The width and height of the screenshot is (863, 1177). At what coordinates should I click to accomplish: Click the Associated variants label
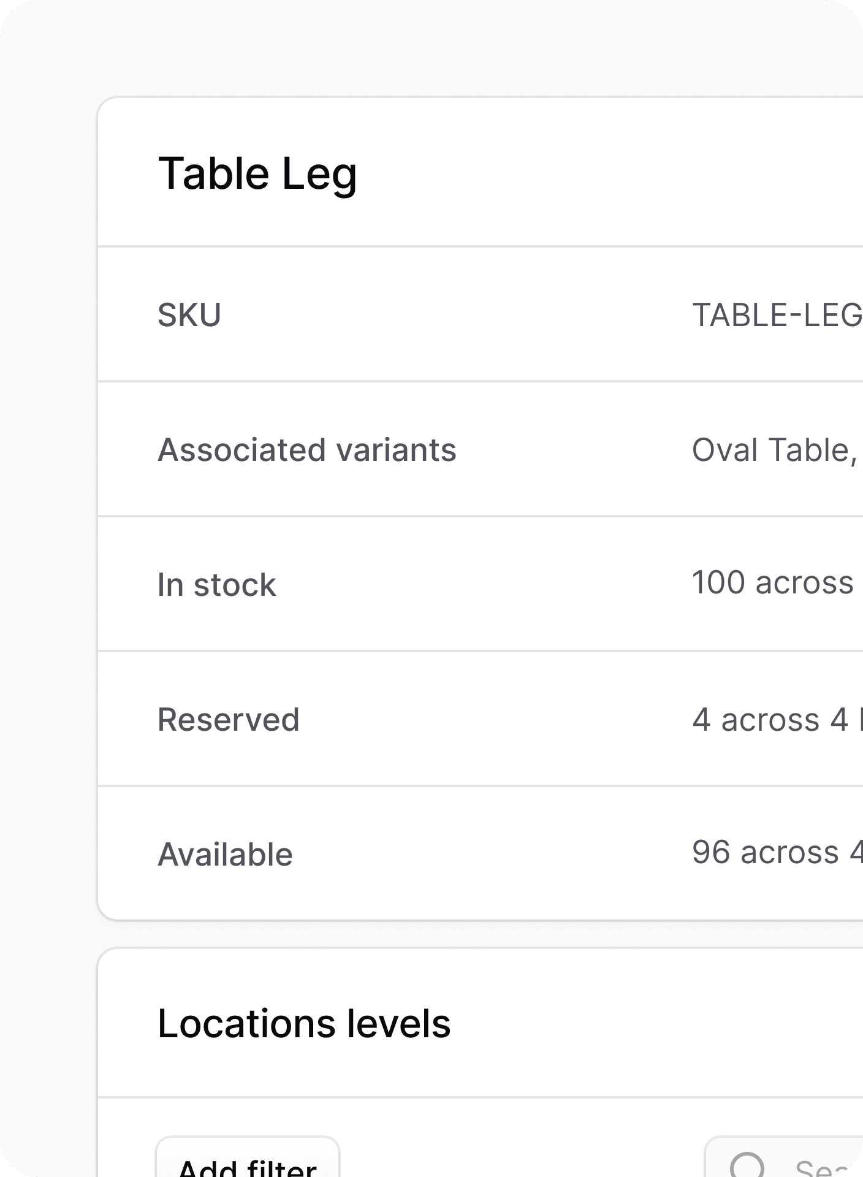(x=306, y=450)
